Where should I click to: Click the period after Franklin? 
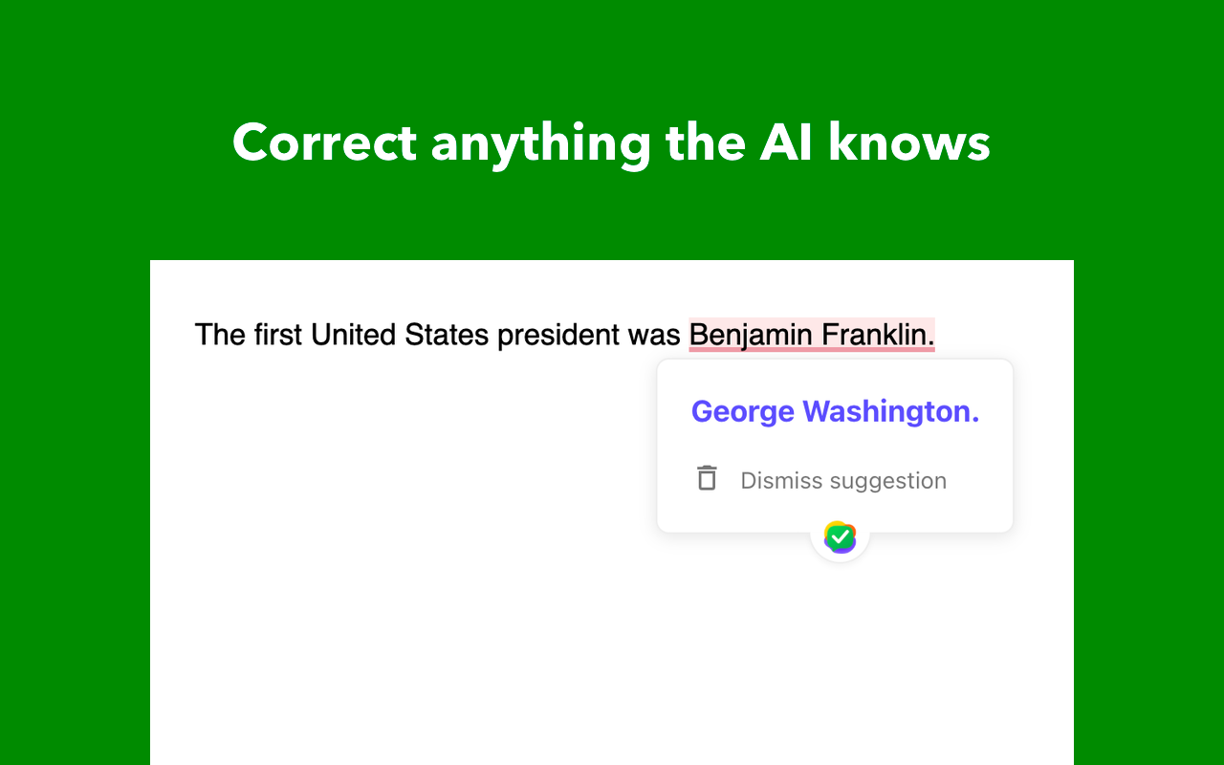[930, 344]
